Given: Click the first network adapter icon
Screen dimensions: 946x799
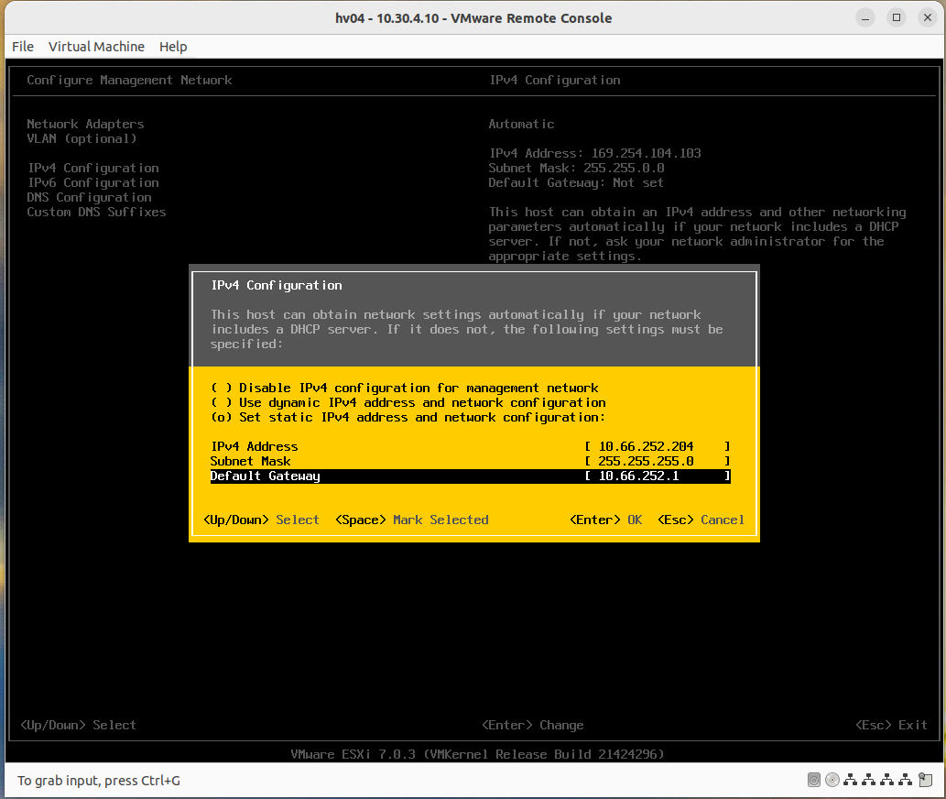Looking at the screenshot, I should pyautogui.click(x=851, y=780).
